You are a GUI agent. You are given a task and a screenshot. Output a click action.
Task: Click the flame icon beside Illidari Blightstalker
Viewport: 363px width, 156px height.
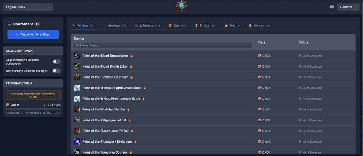131,67
